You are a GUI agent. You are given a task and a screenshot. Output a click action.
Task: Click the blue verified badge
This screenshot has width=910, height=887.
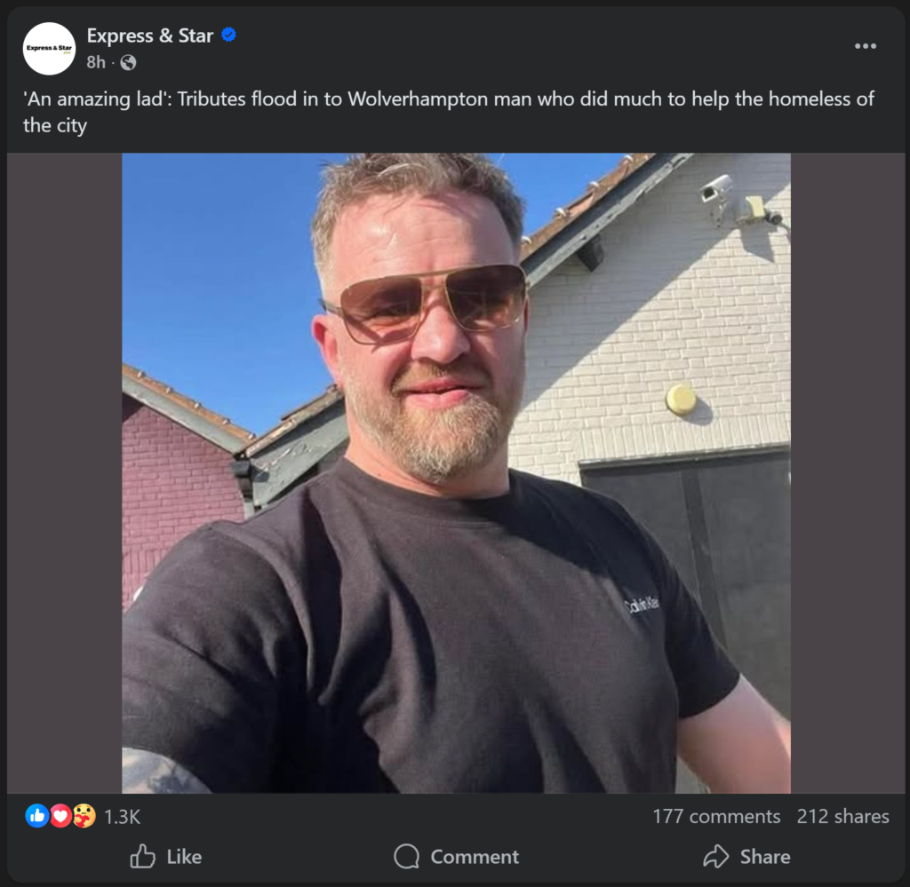229,36
